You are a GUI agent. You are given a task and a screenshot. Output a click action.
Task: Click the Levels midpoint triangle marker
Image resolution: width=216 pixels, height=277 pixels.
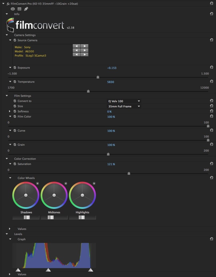point(48,270)
